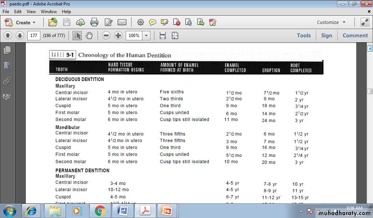Click the envelope email icon

click(x=122, y=23)
